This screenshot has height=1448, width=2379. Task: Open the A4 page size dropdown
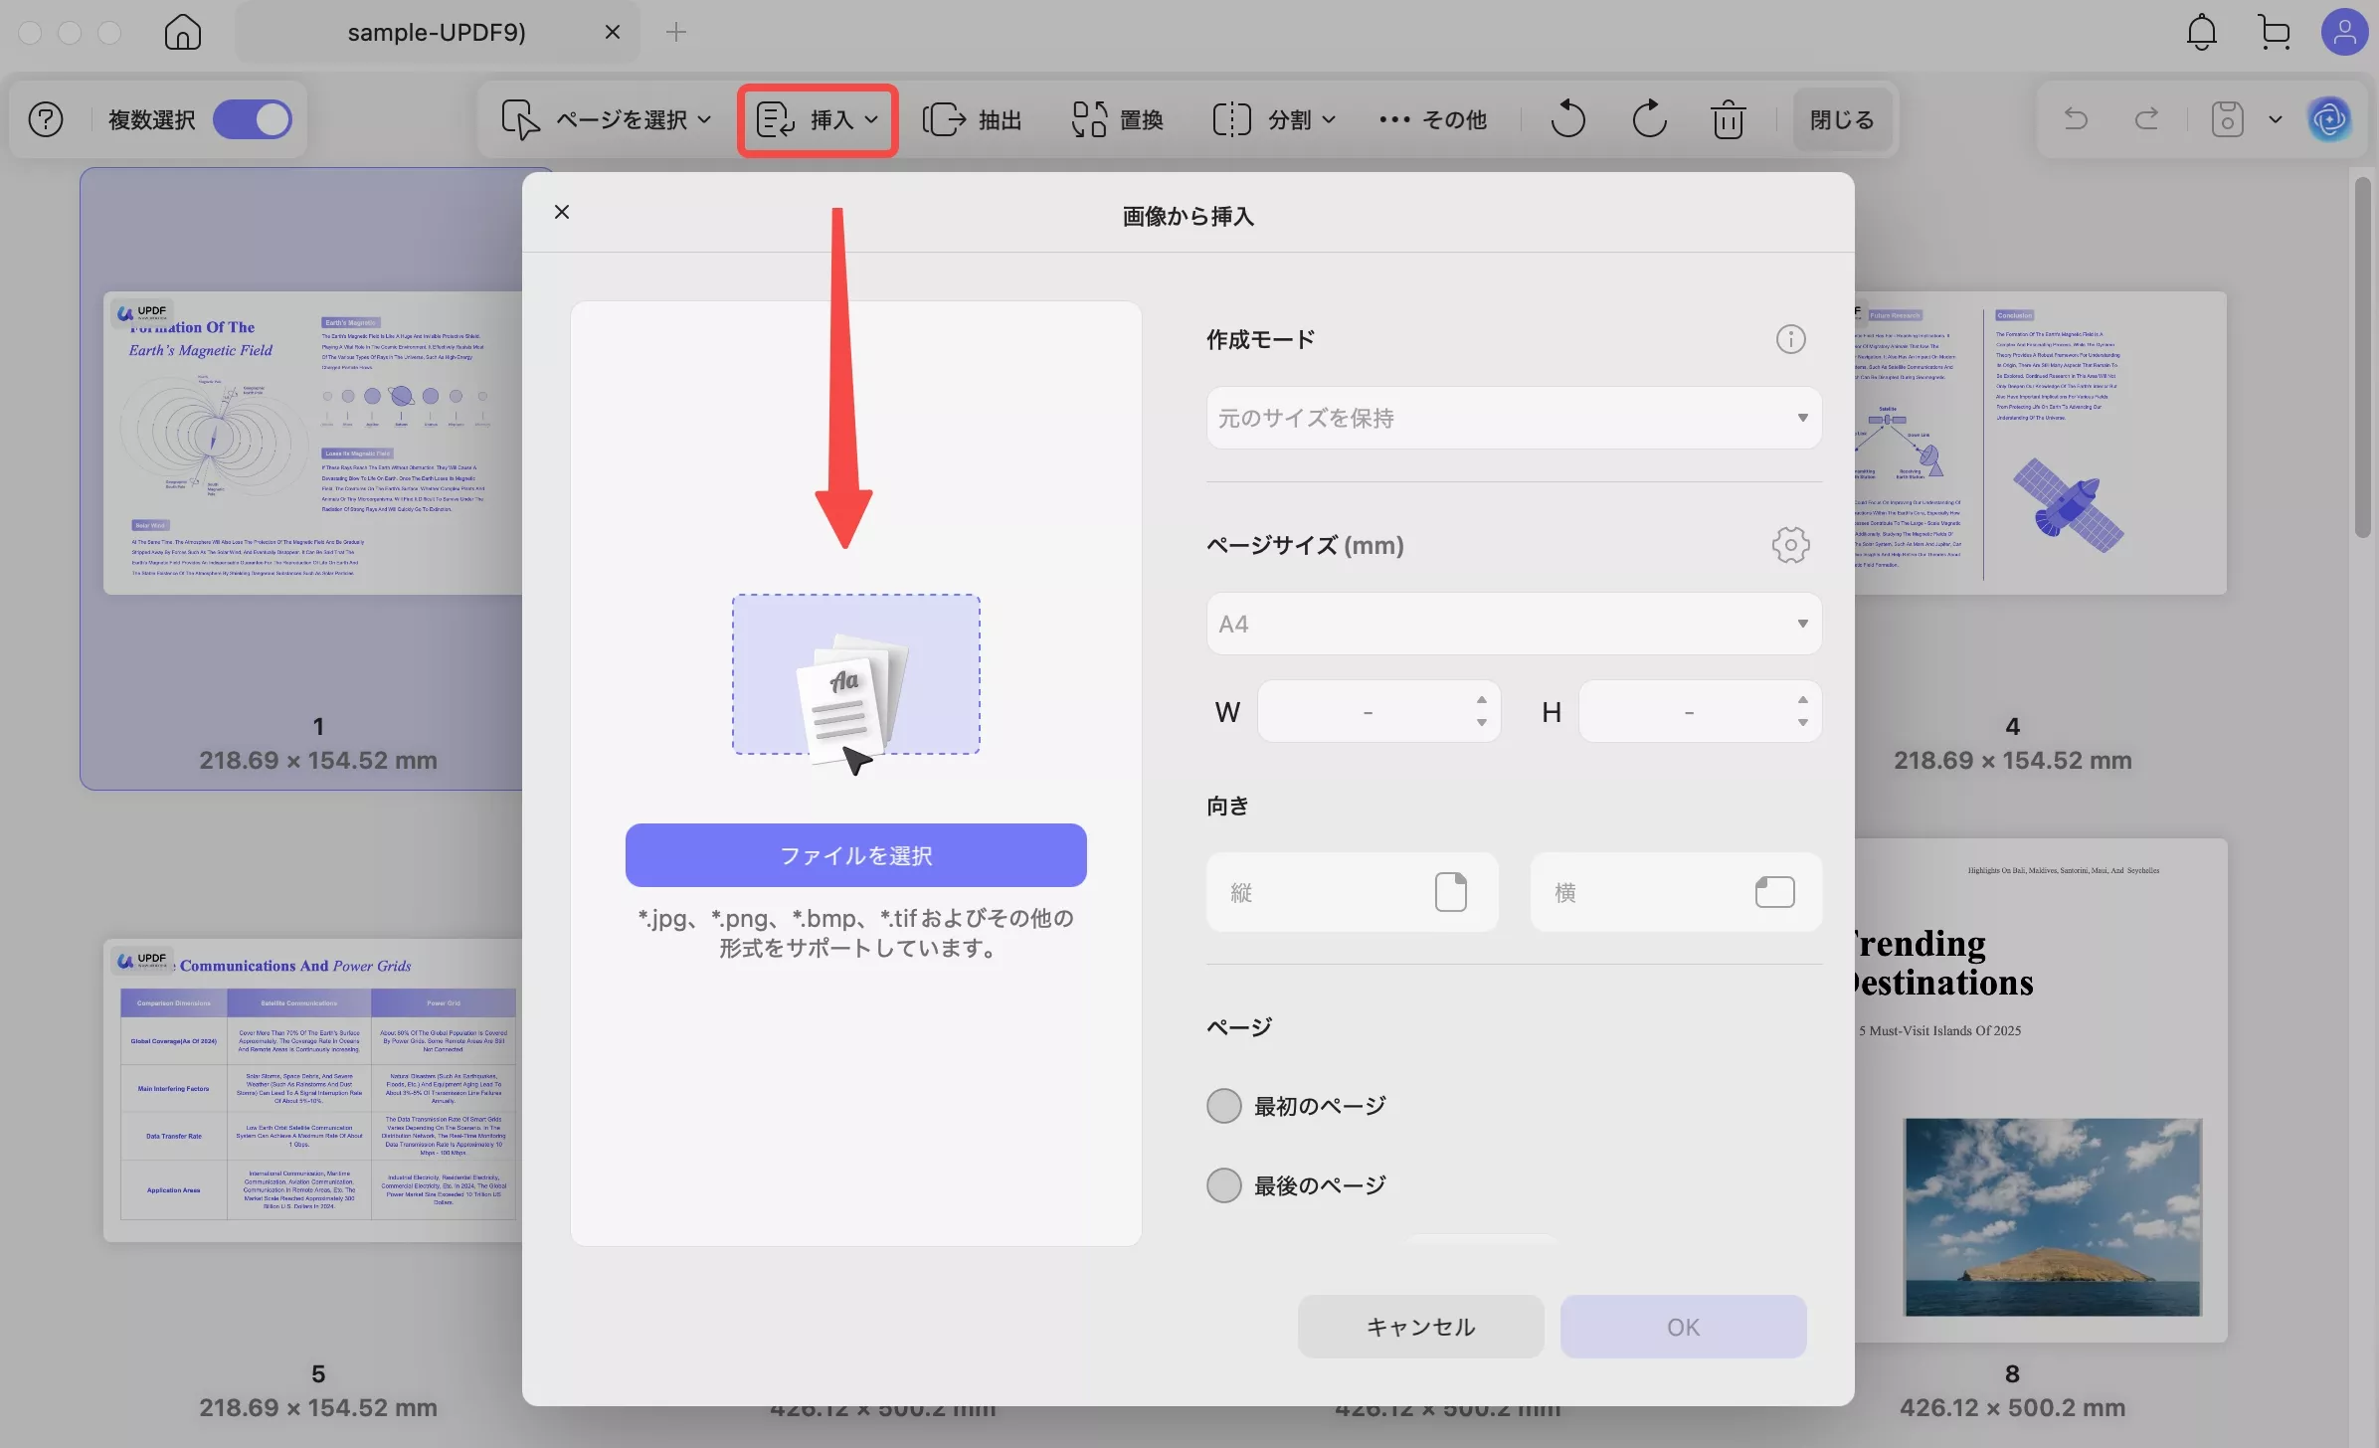click(x=1512, y=624)
